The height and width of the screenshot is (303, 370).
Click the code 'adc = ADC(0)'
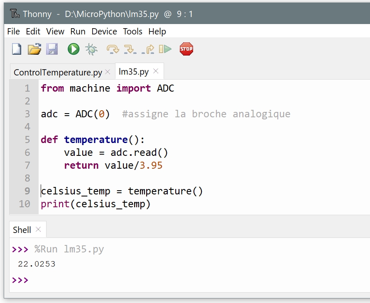[x=75, y=114]
